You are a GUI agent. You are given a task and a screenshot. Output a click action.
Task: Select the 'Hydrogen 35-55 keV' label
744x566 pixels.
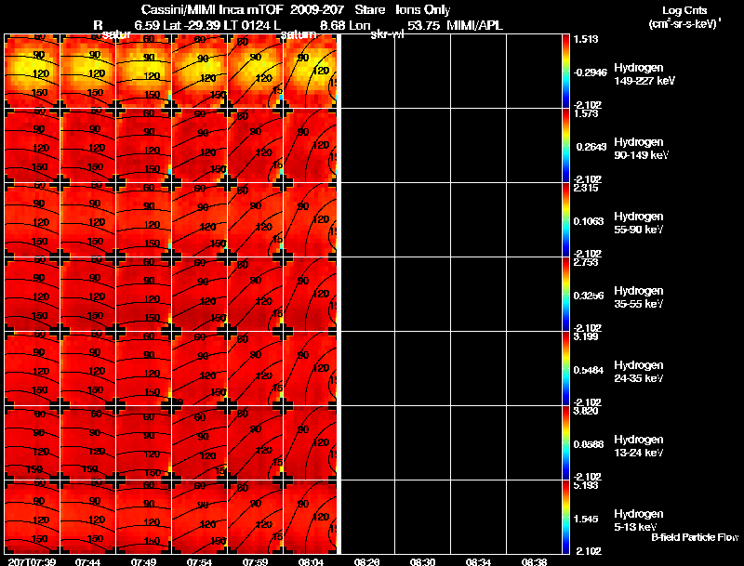639,297
